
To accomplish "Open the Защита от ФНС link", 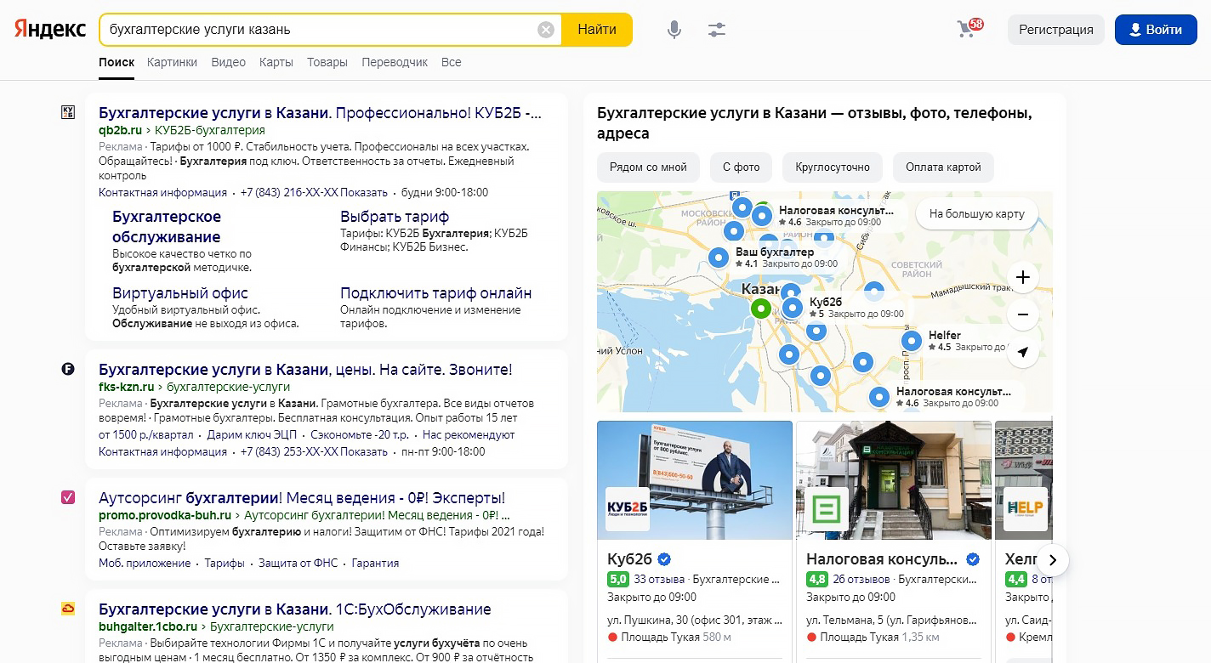I will (x=298, y=563).
